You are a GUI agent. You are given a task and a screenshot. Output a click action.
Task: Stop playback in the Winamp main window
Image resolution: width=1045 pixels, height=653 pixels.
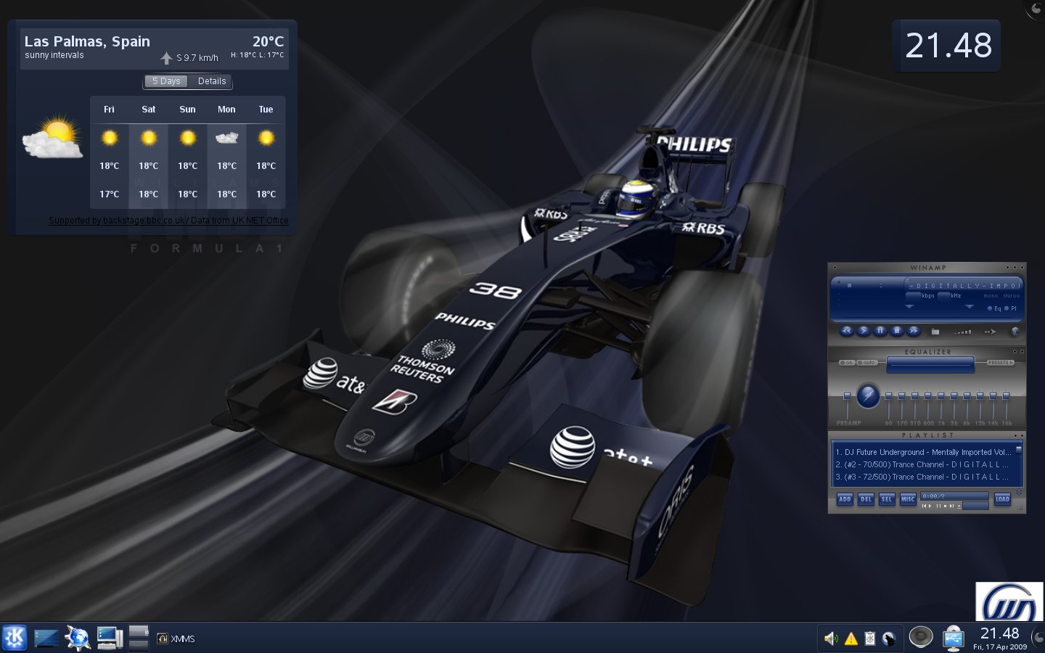coord(897,331)
